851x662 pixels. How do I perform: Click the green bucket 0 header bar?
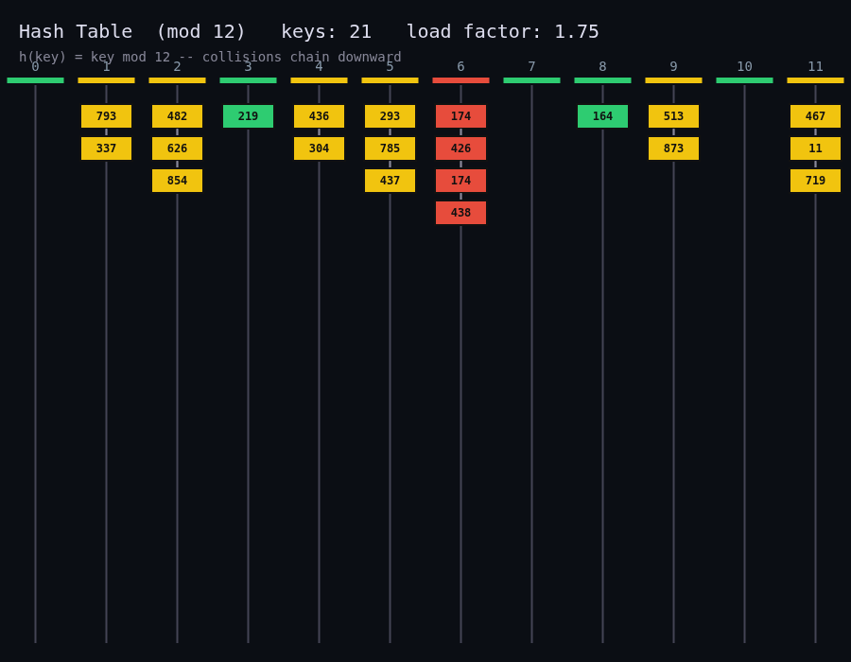tap(35, 80)
